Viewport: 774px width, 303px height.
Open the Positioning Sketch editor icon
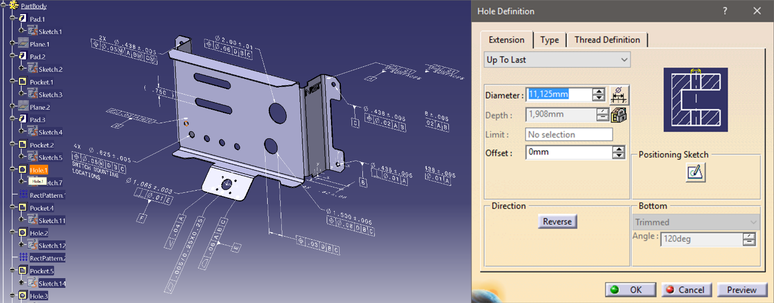click(x=695, y=172)
